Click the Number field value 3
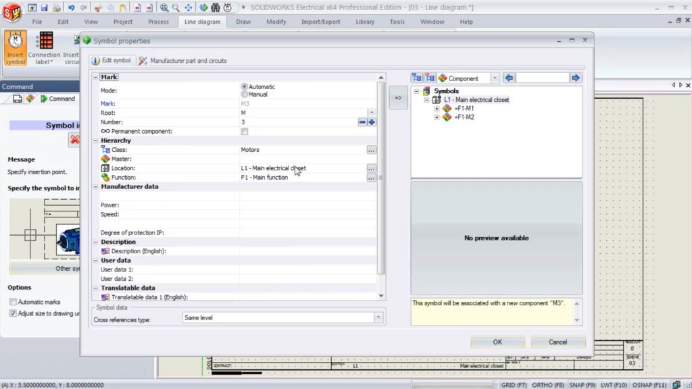This screenshot has height=389, width=692. pos(298,122)
